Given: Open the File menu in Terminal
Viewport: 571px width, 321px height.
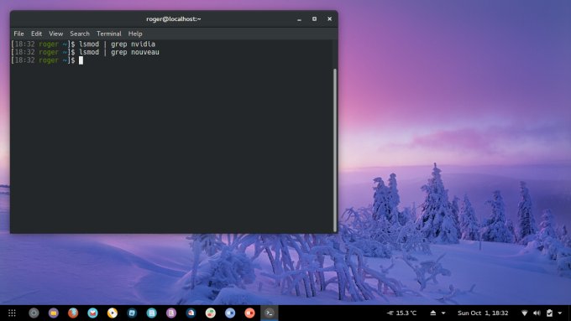Looking at the screenshot, I should pyautogui.click(x=19, y=34).
